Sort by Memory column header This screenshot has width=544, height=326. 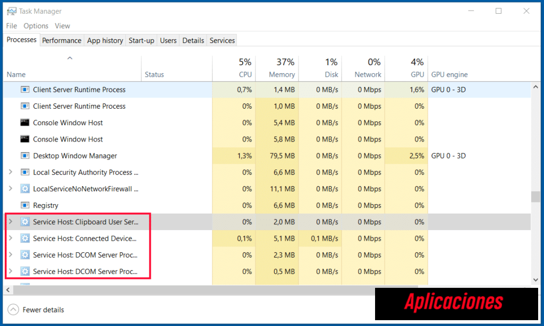coord(277,68)
